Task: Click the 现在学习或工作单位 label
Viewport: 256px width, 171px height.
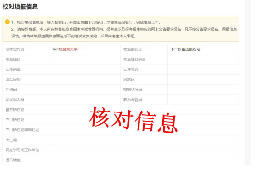Action: click(22, 150)
